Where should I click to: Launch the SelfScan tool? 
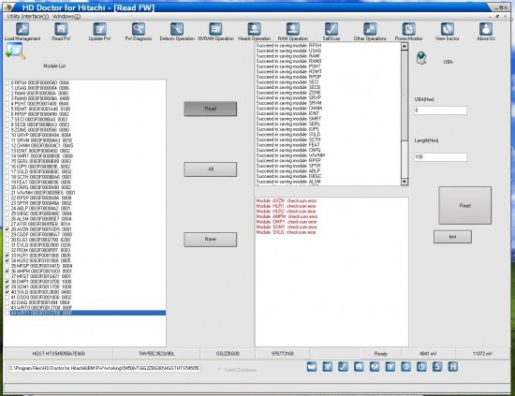tap(331, 32)
